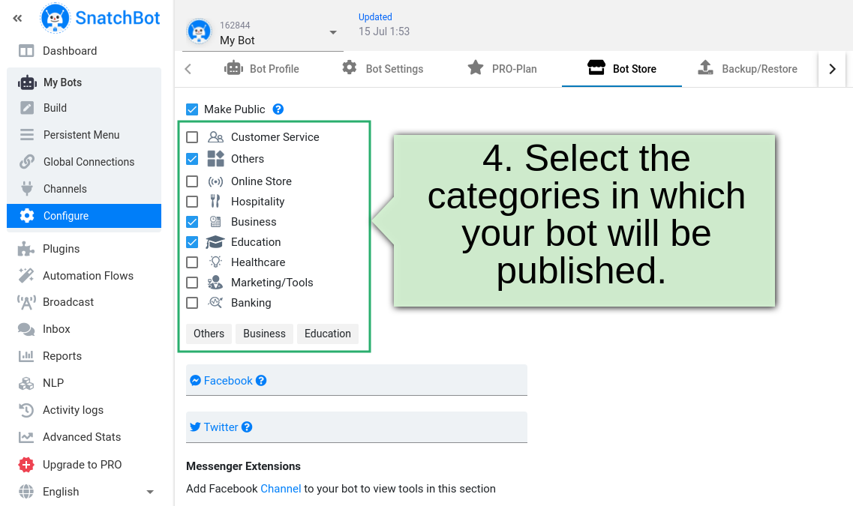The image size is (853, 506).
Task: Click the My Bots robot icon
Action: pos(27,82)
